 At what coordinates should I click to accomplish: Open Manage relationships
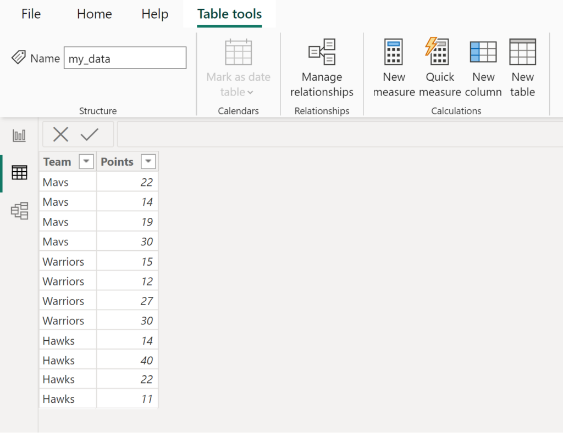pyautogui.click(x=322, y=68)
